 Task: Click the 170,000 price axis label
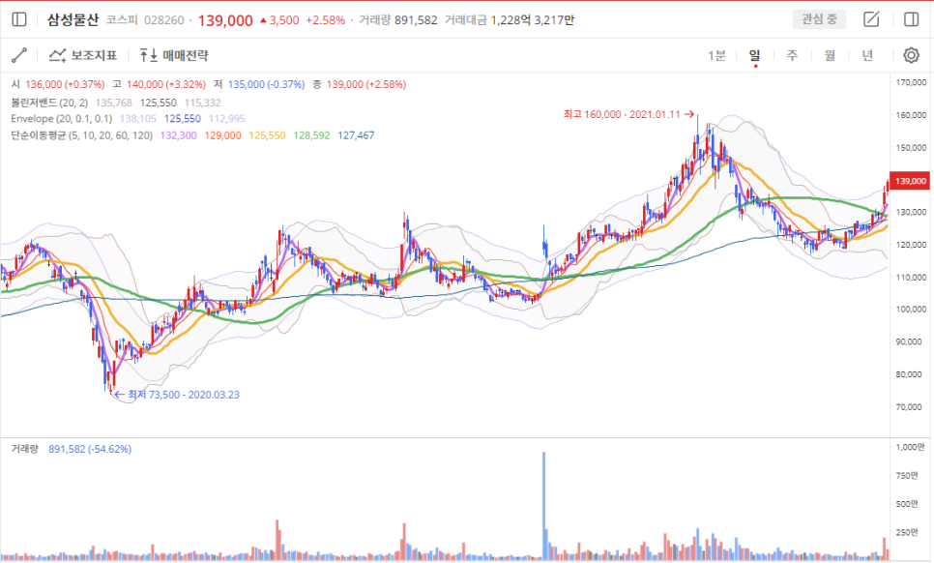[x=911, y=82]
